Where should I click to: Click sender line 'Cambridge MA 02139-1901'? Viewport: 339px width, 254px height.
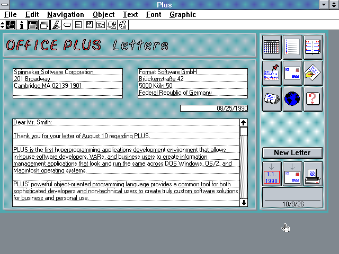48,86
